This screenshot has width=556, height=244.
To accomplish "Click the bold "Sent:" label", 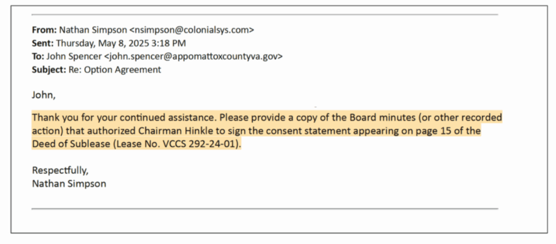I will (43, 43).
